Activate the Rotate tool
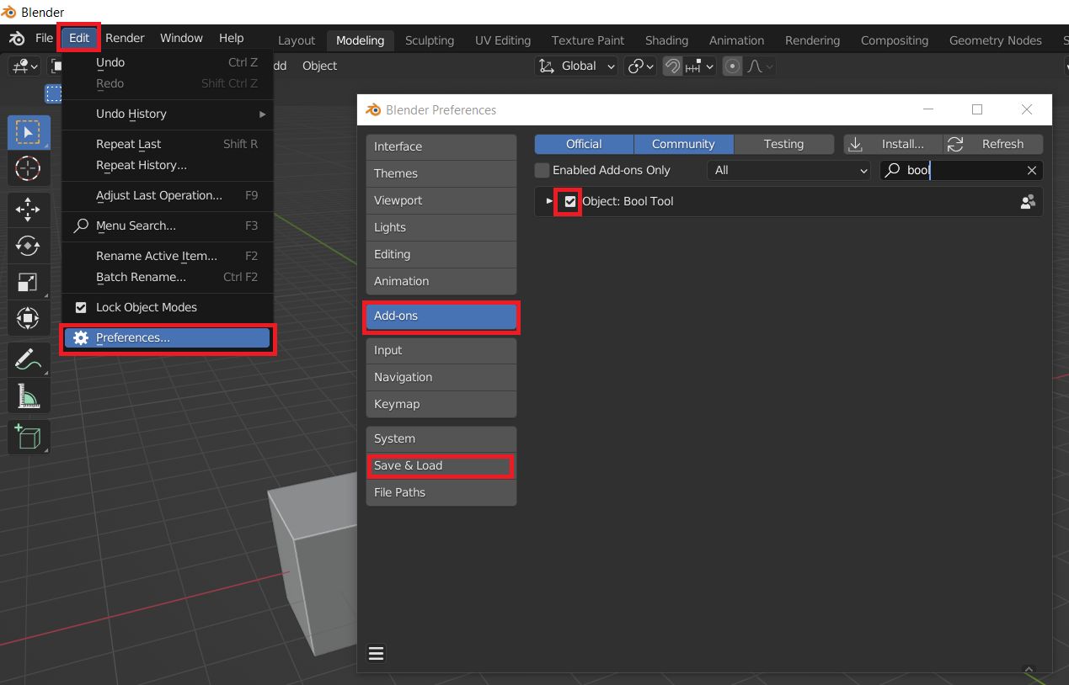The image size is (1069, 685). click(29, 246)
